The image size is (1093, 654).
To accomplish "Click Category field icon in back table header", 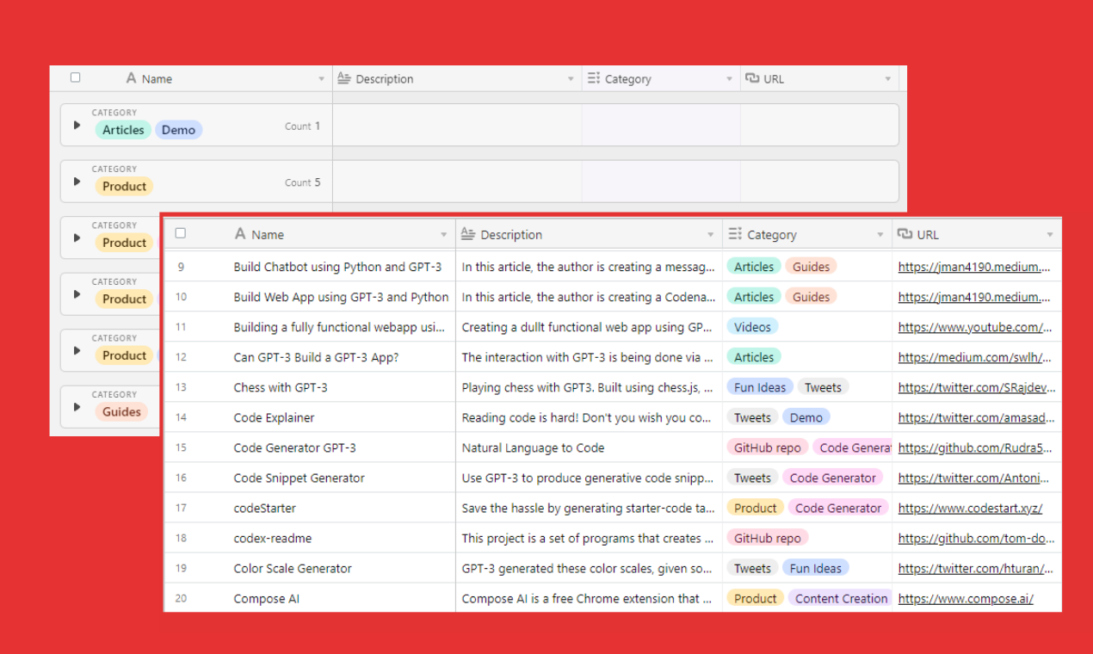I will click(x=594, y=78).
